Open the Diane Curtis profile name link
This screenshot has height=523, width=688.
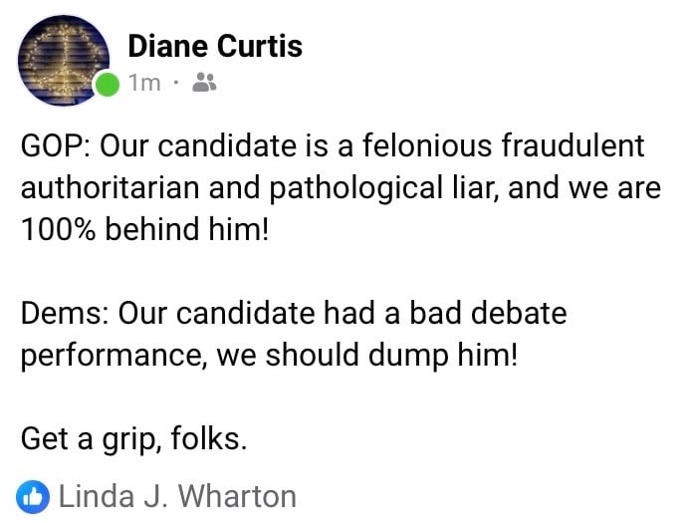[x=215, y=46]
